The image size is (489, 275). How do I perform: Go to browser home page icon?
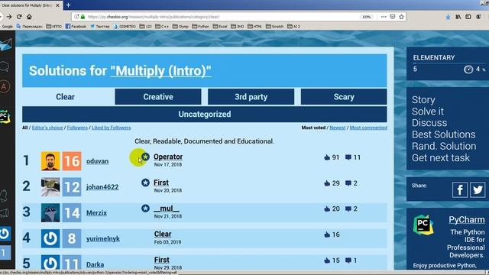(x=29, y=17)
